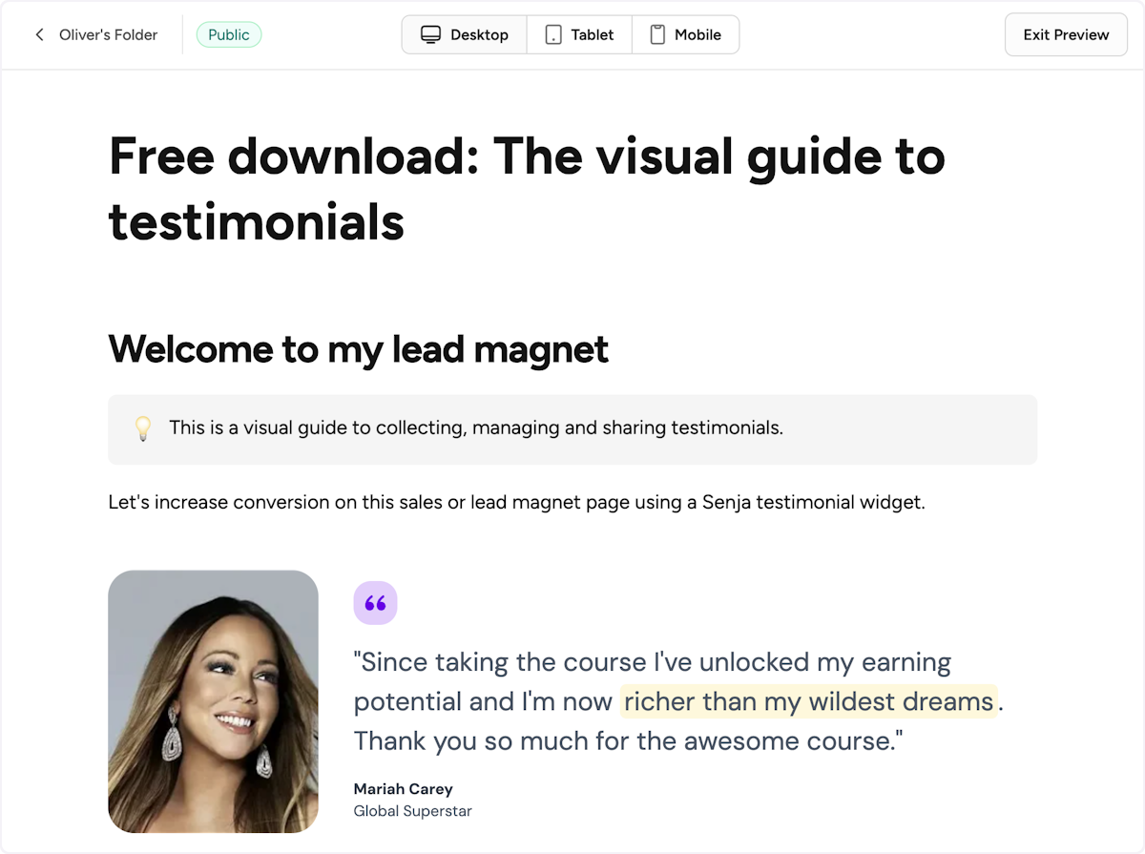Select the Desktop tab in the device switcher
This screenshot has width=1145, height=854.
tap(464, 34)
